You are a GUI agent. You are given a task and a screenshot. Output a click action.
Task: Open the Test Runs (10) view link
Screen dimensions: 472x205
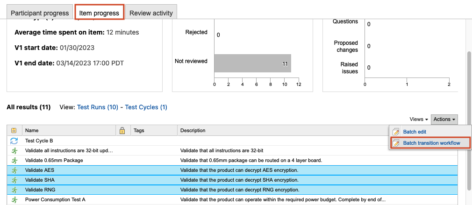[98, 107]
